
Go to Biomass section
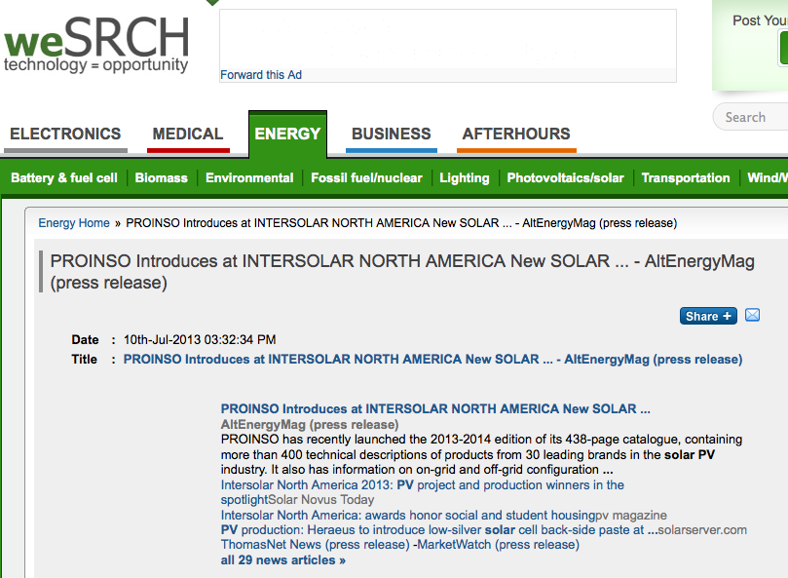click(162, 178)
